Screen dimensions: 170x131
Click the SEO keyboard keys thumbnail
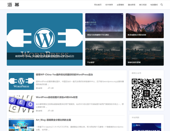[x=21, y=104]
